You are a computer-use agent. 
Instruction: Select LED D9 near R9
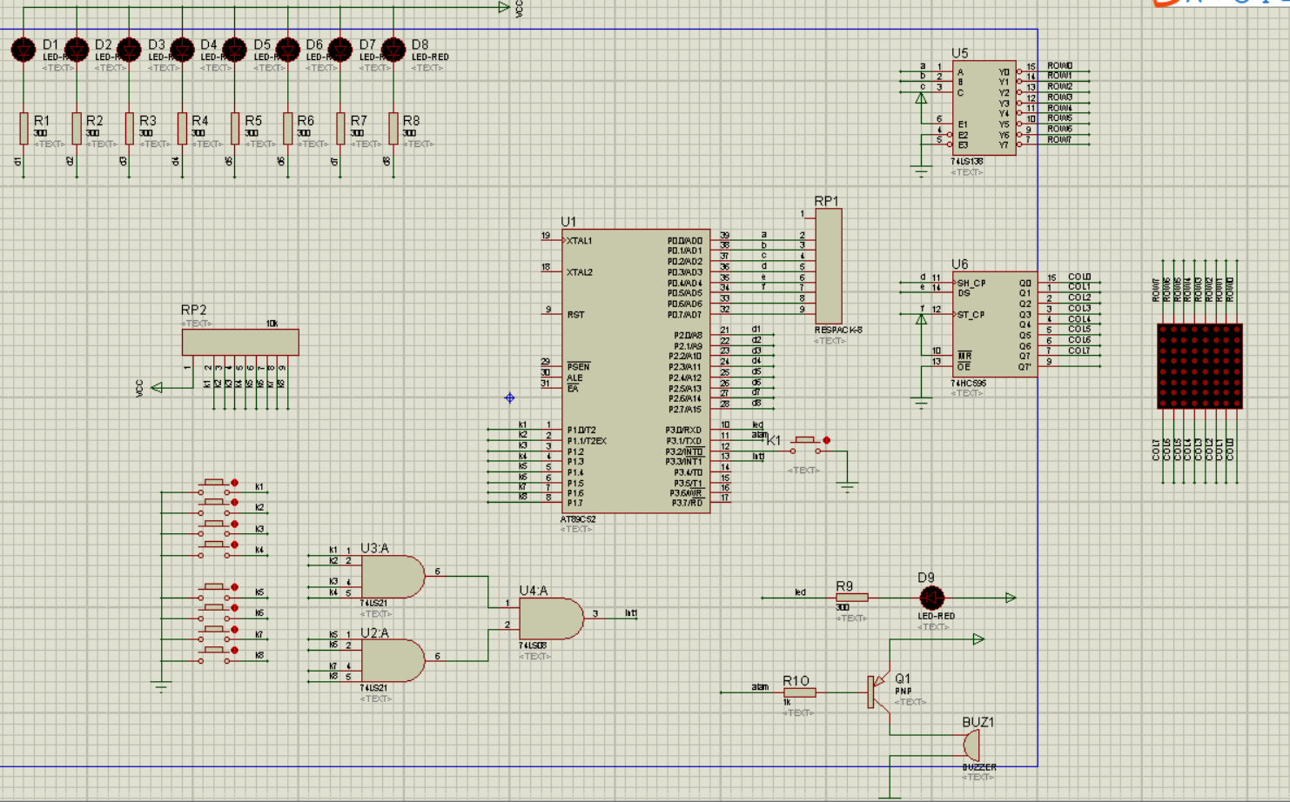(931, 598)
